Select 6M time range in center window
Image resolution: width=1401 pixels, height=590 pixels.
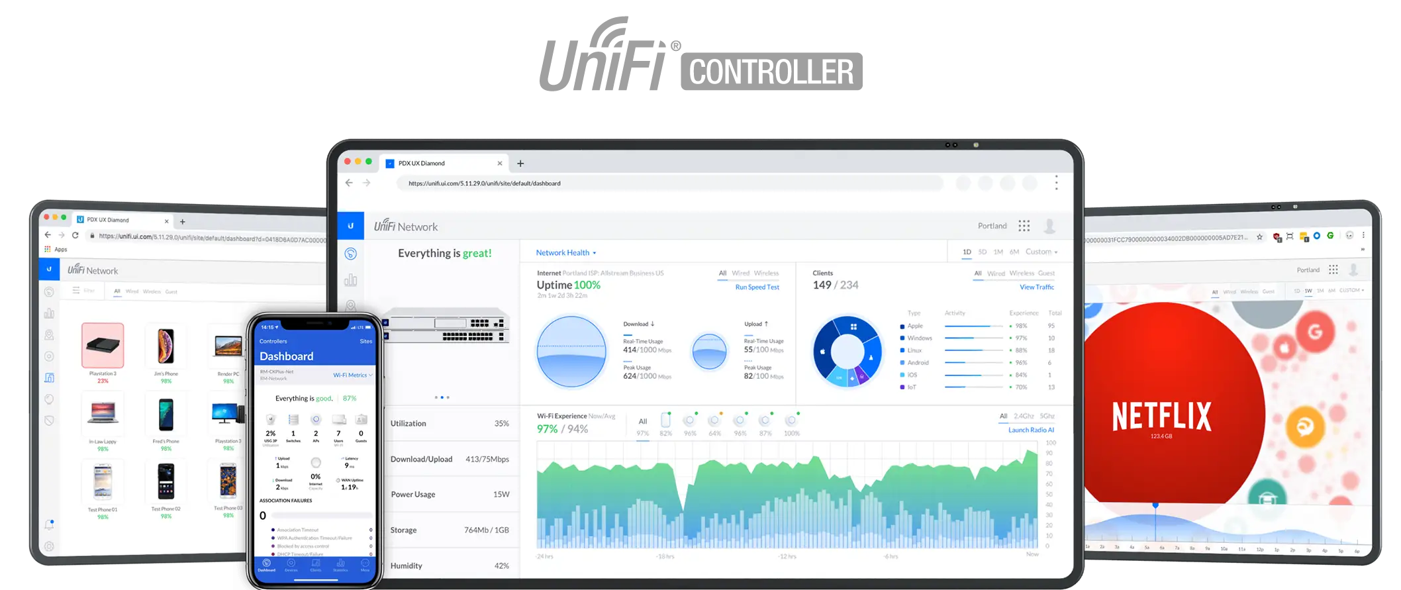coord(1014,252)
